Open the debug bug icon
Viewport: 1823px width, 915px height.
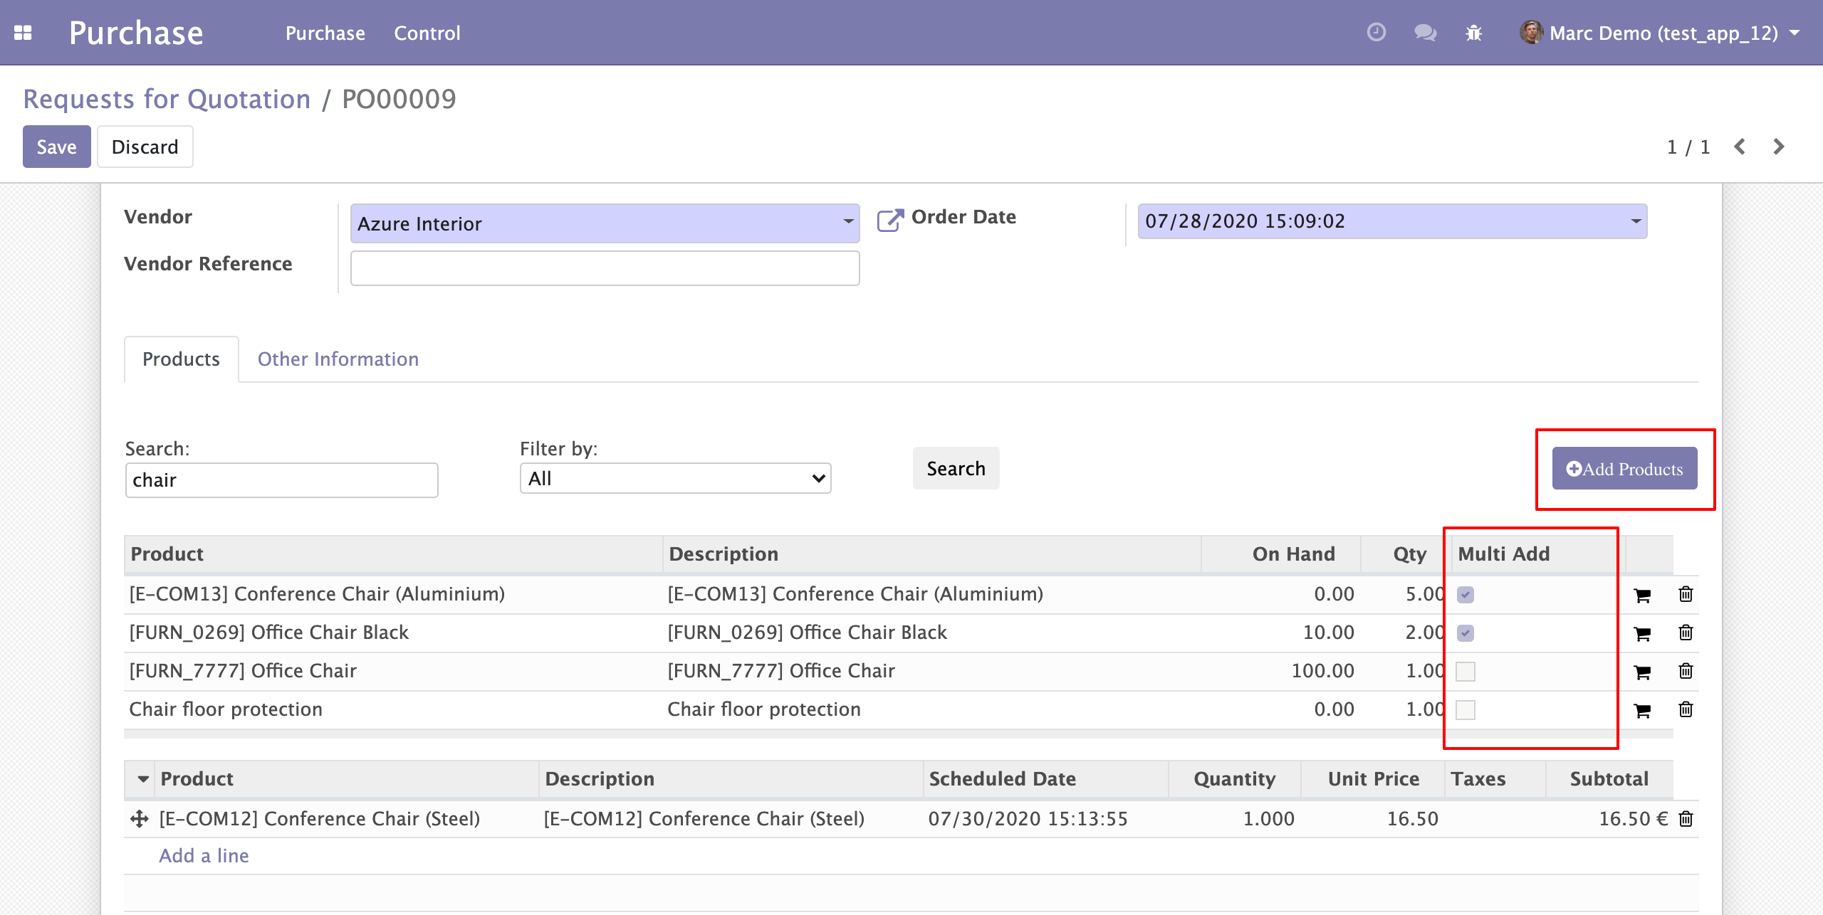1473,33
